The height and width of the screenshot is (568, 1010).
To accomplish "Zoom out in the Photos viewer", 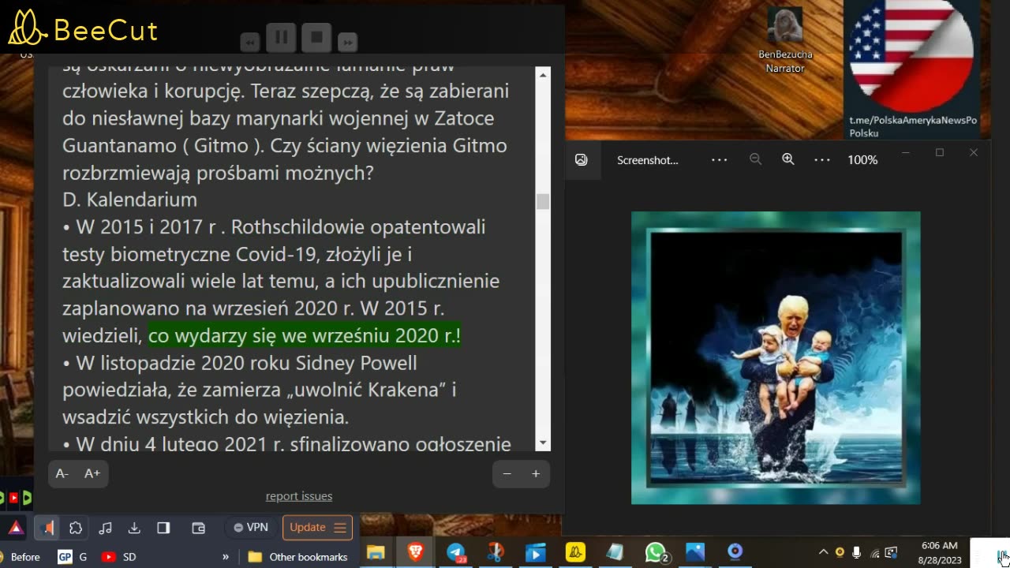I will [x=755, y=159].
